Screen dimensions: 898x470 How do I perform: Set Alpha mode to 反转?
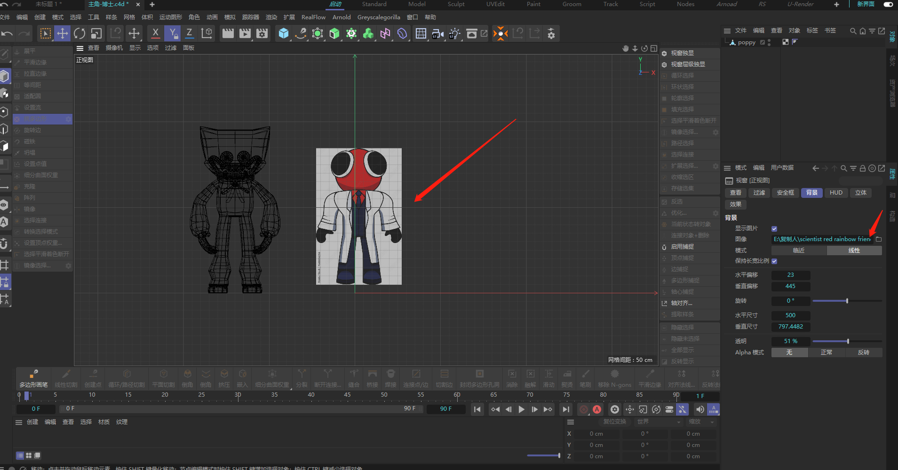pos(863,352)
